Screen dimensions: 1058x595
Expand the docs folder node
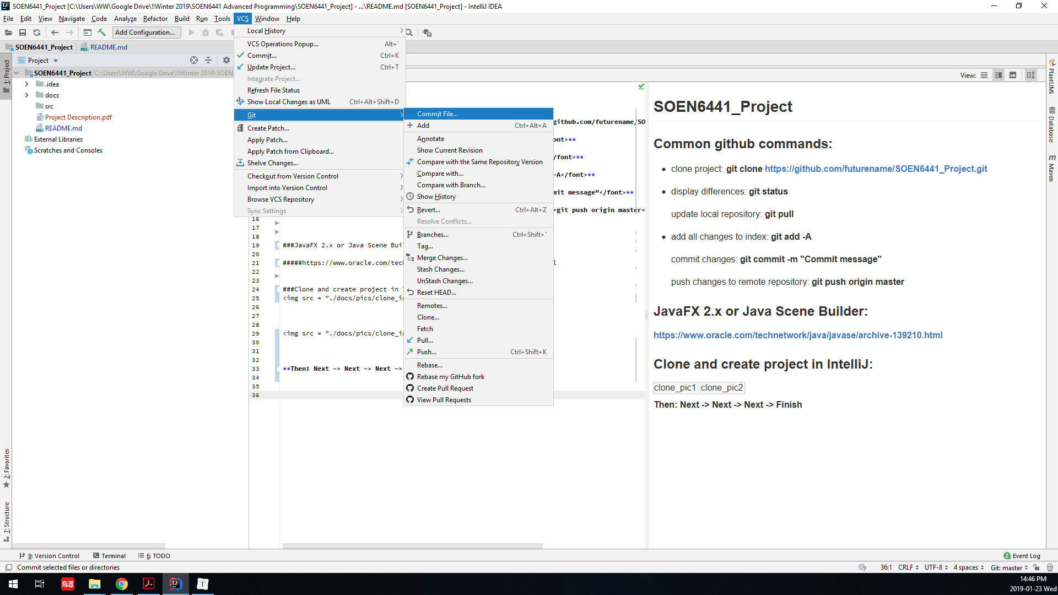(26, 95)
